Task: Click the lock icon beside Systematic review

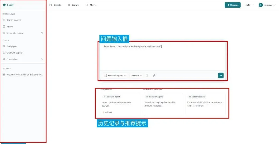Action: pyautogui.click(x=42, y=33)
